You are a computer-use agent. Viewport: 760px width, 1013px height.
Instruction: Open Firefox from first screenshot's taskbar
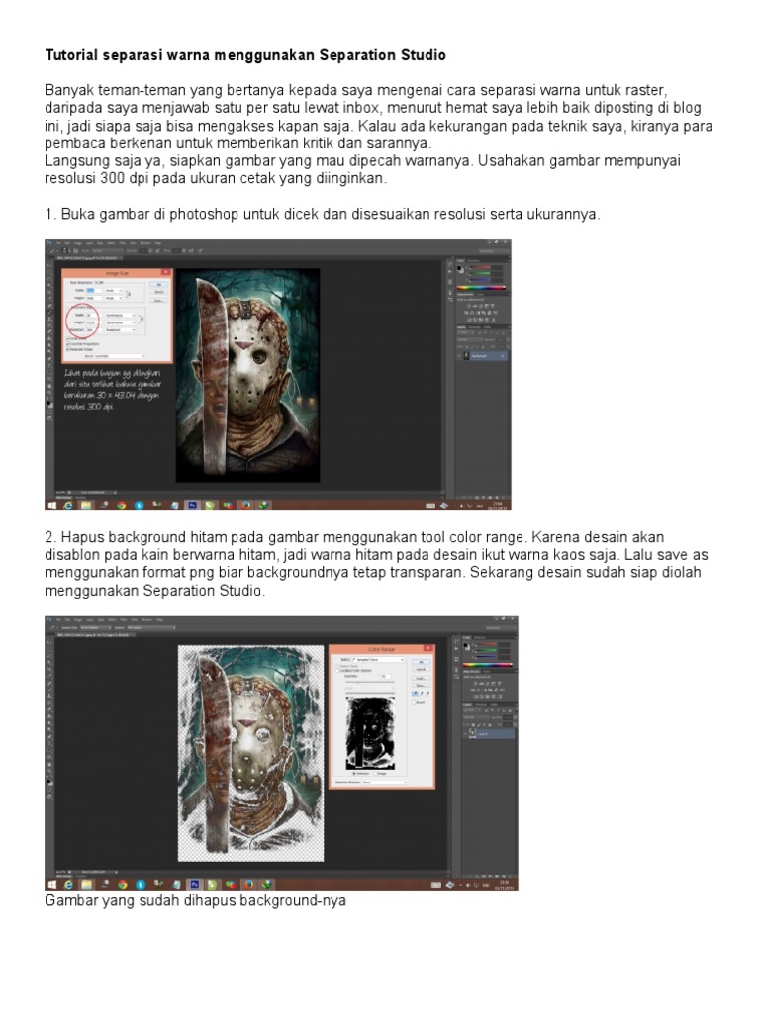click(x=246, y=506)
